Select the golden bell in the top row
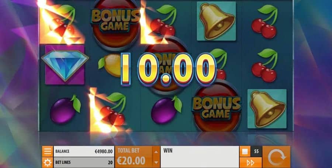The height and width of the screenshot is (168, 332). (217, 21)
